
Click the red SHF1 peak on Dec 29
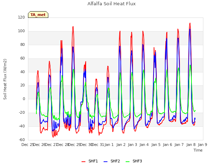pyautogui.click(x=73, y=27)
